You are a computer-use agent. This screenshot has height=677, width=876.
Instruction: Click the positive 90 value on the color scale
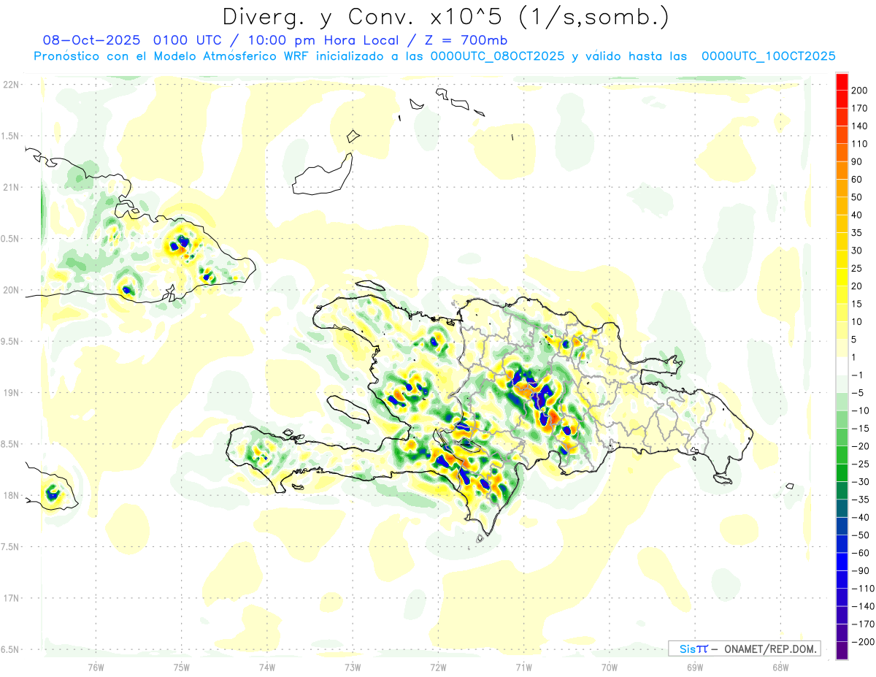coord(858,161)
